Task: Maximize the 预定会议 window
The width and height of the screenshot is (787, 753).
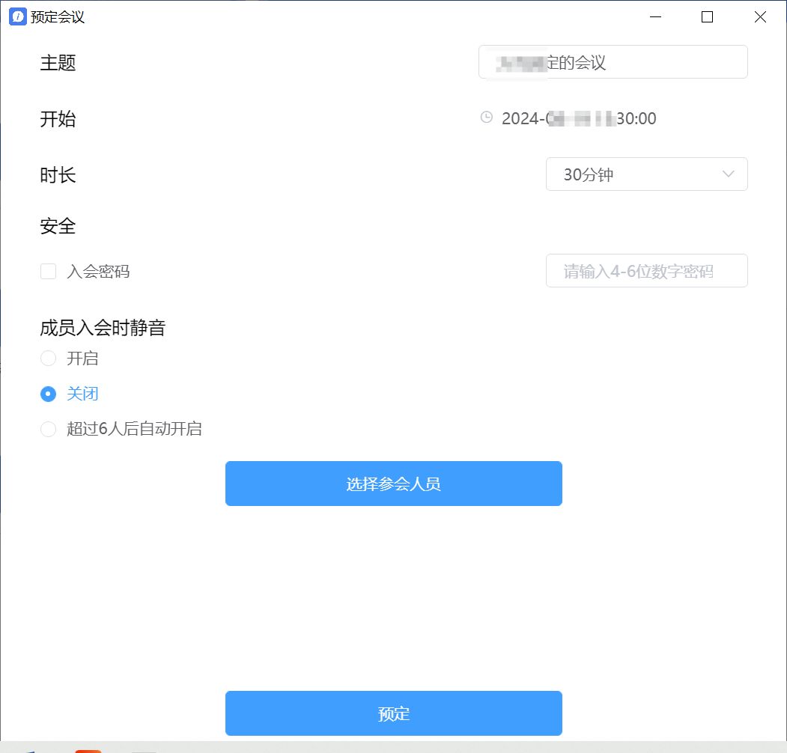Action: [707, 16]
